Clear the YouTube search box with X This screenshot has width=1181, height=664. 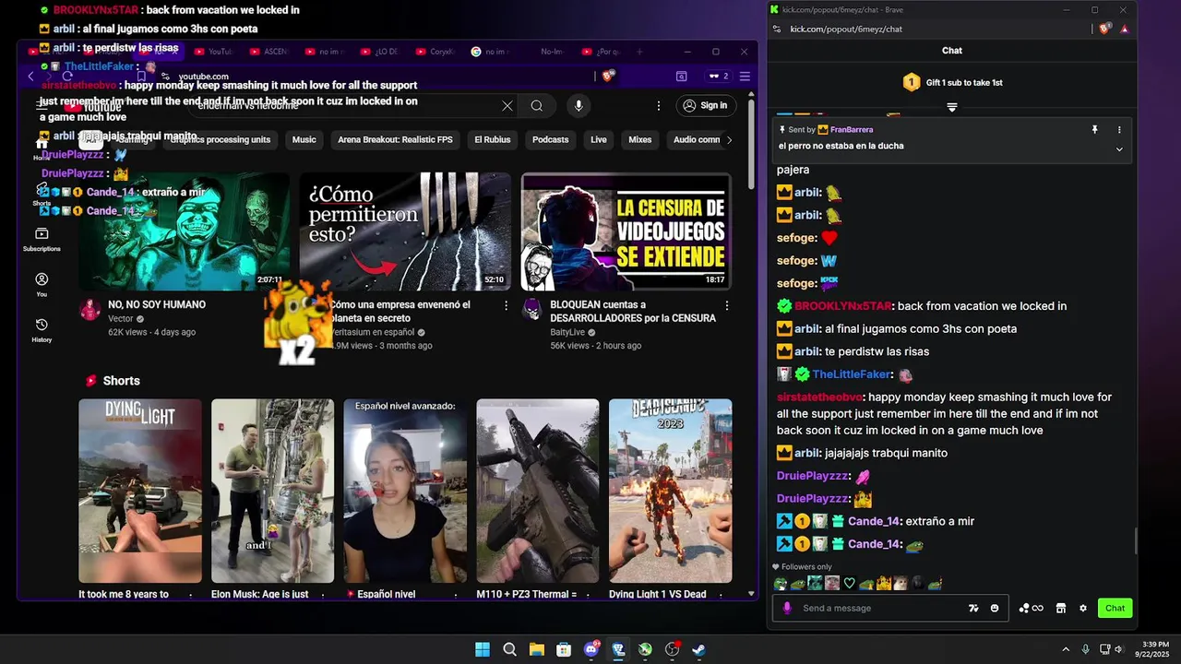507,106
